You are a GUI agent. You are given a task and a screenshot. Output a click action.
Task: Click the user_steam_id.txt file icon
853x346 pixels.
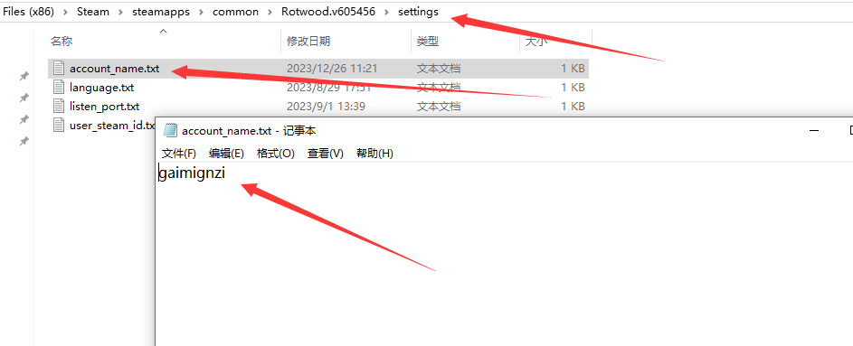tap(59, 125)
